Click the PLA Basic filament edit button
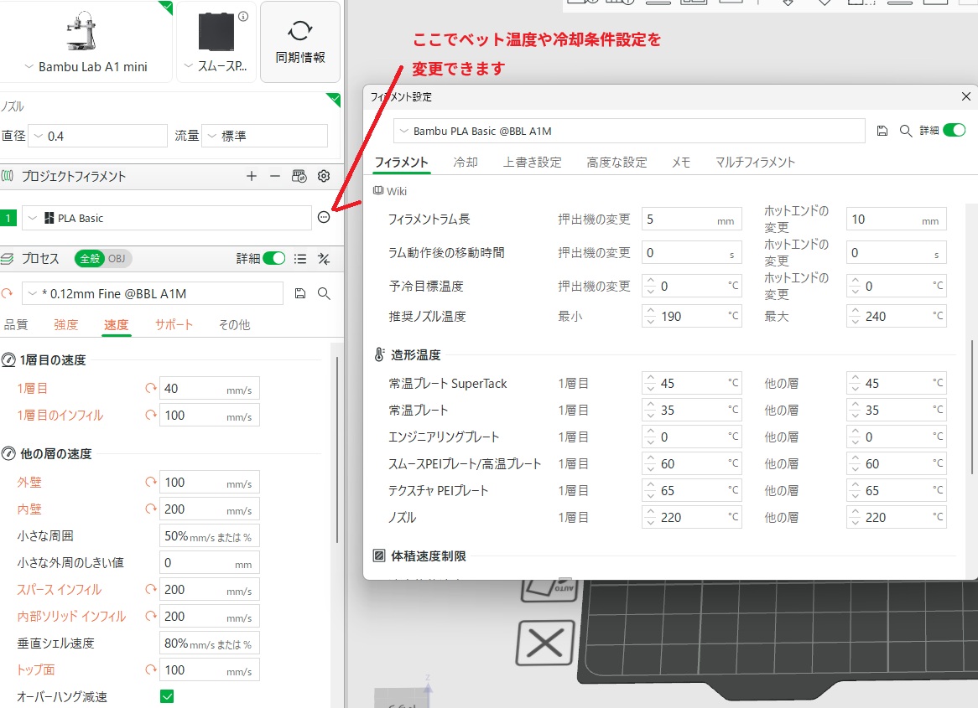The image size is (978, 708). [x=324, y=218]
